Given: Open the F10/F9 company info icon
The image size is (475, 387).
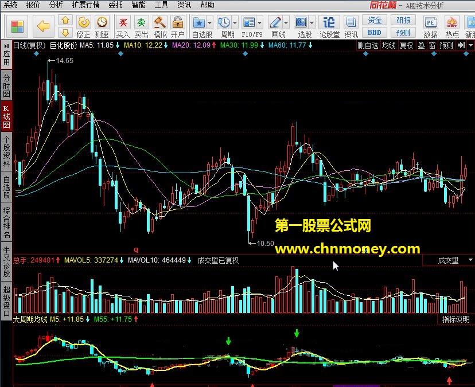Looking at the screenshot, I should point(249,22).
